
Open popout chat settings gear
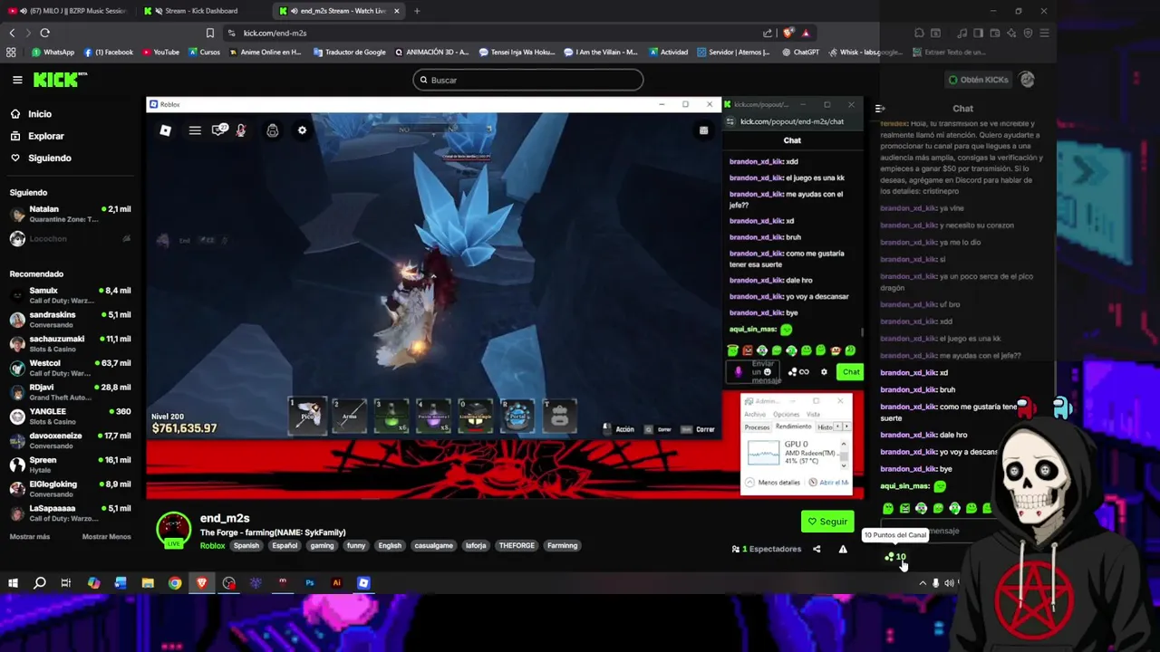[824, 371]
